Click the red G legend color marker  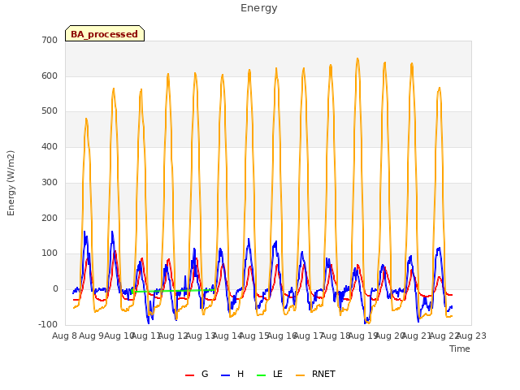click(x=189, y=375)
